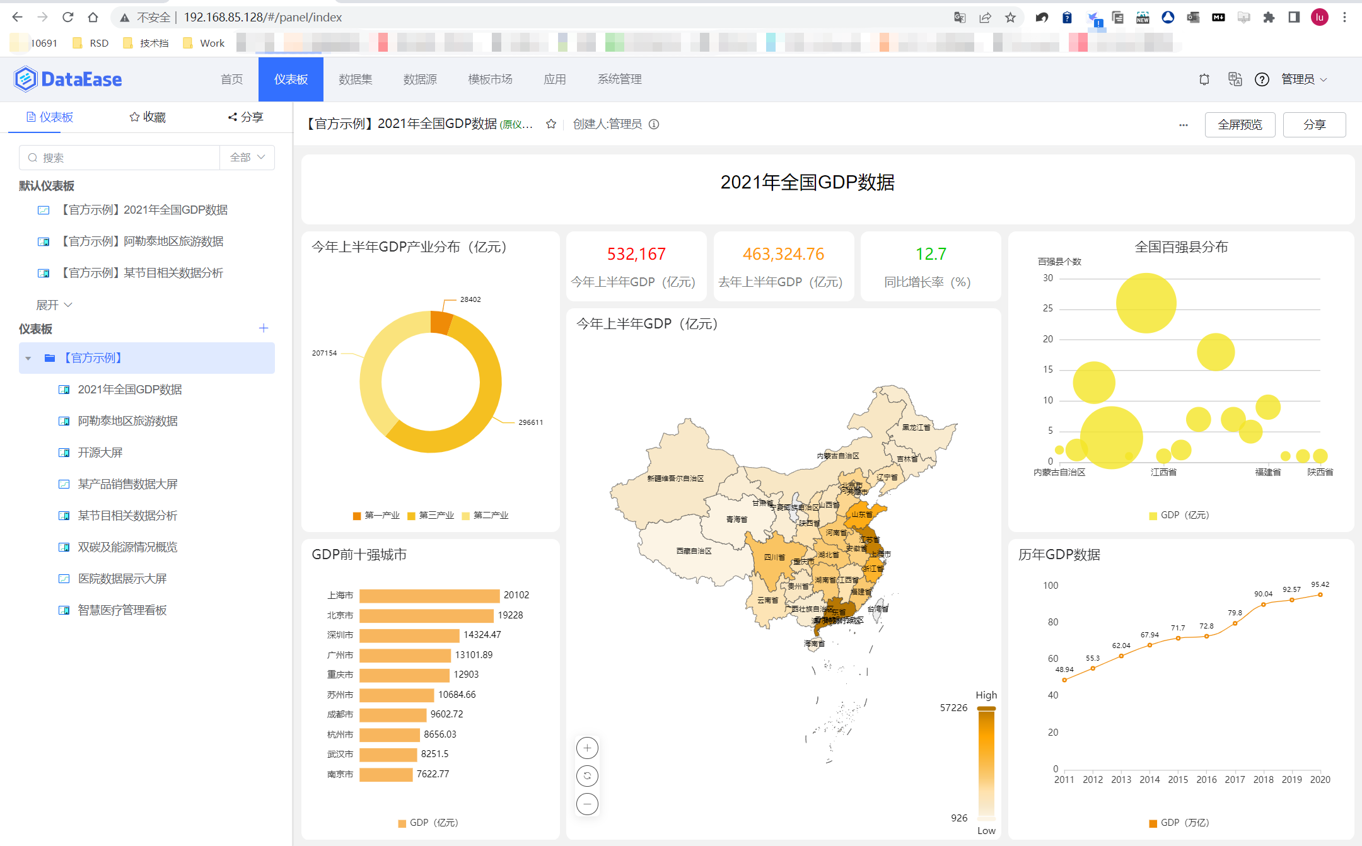Image resolution: width=1362 pixels, height=846 pixels.
Task: Open the notifications bell icon
Action: (x=1204, y=79)
